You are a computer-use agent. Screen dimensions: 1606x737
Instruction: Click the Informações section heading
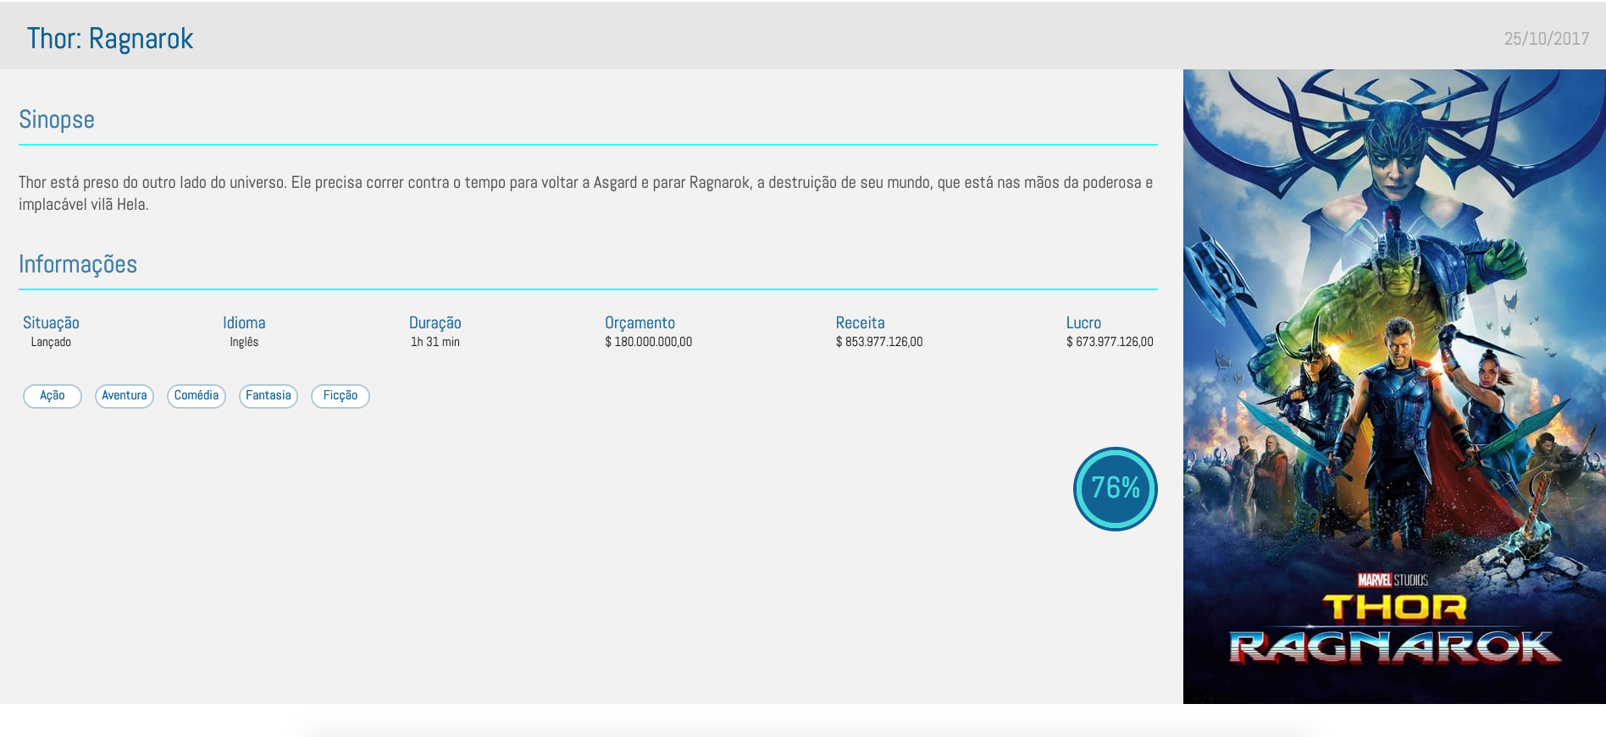click(78, 264)
